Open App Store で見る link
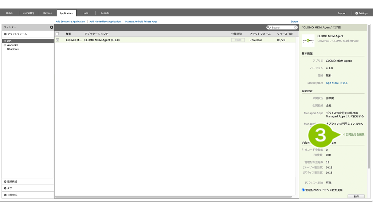Image resolution: width=373 pixels, height=210 pixels. tap(337, 83)
